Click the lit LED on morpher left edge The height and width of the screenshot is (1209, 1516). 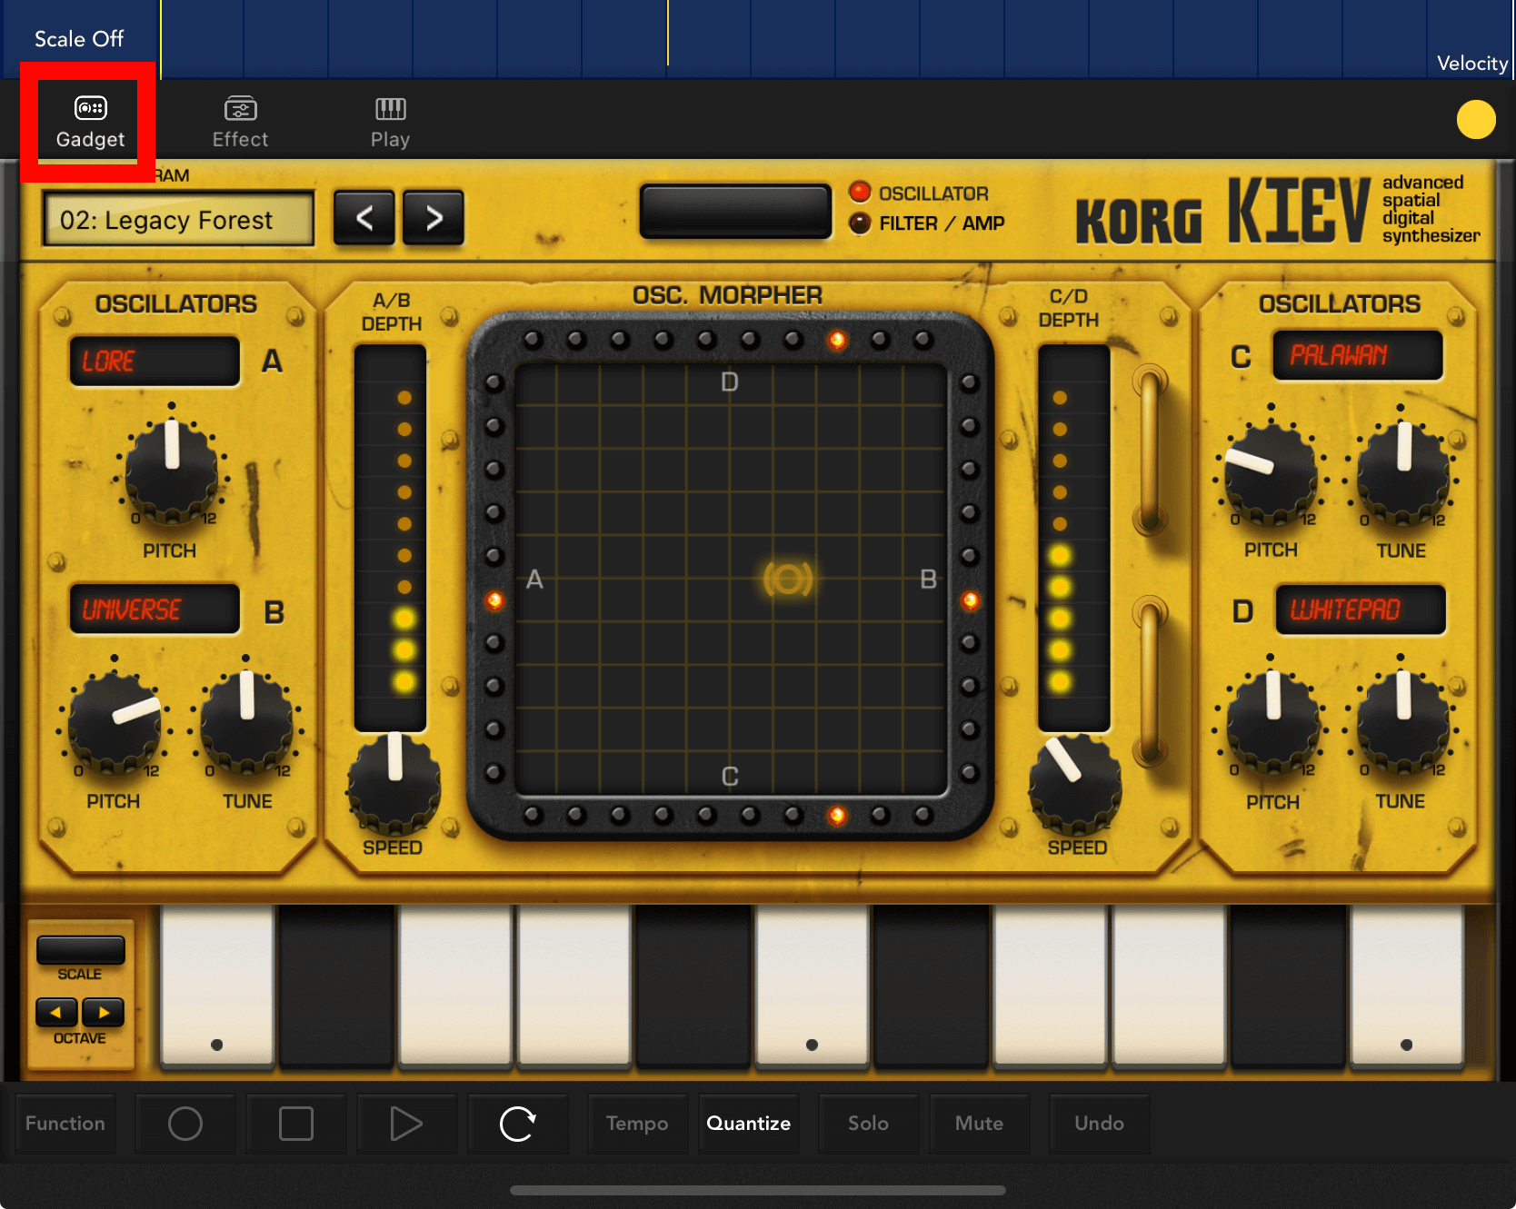pyautogui.click(x=494, y=600)
